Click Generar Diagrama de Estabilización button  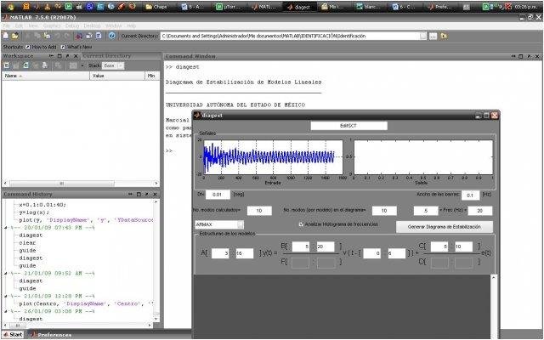(x=444, y=225)
